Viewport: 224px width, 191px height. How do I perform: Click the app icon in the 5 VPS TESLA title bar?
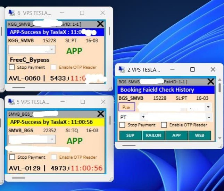[x=11, y=102]
